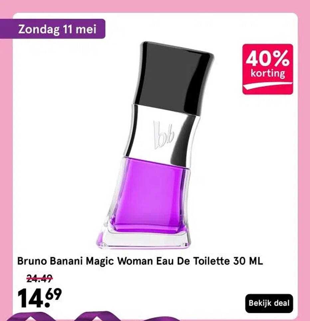Click the crossed-out price 24.49
This screenshot has height=321, width=310.
coord(40,279)
